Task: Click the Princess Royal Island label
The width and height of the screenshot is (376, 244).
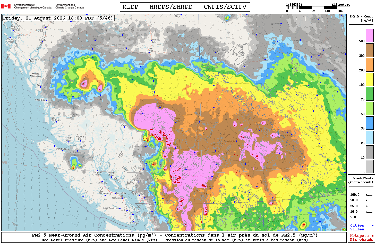Action: pyautogui.click(x=36, y=75)
